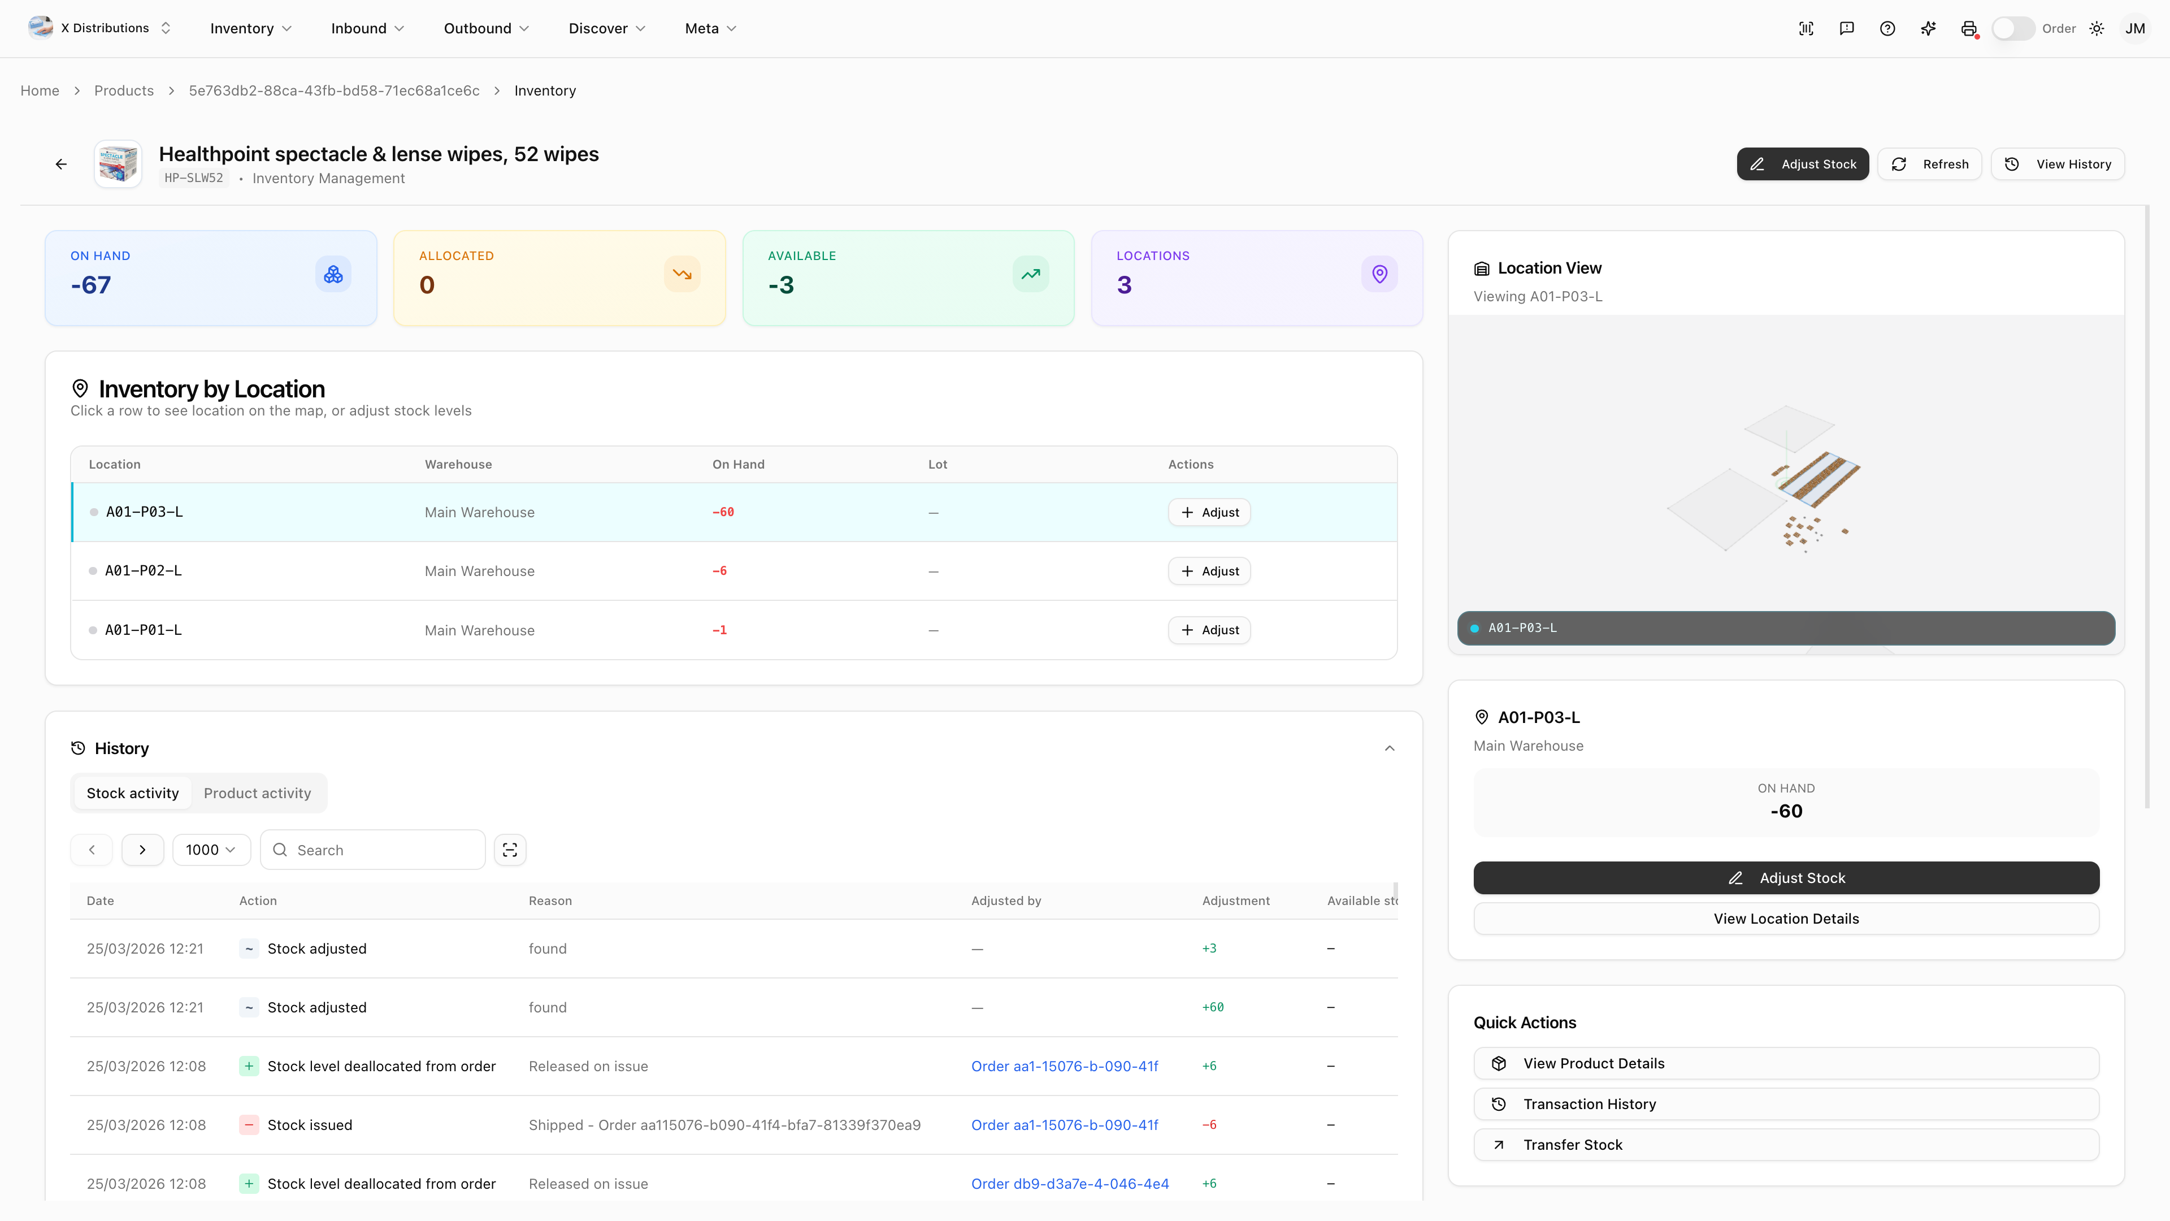Open the Outbound menu
Image resolution: width=2170 pixels, height=1221 pixels.
[x=486, y=29]
